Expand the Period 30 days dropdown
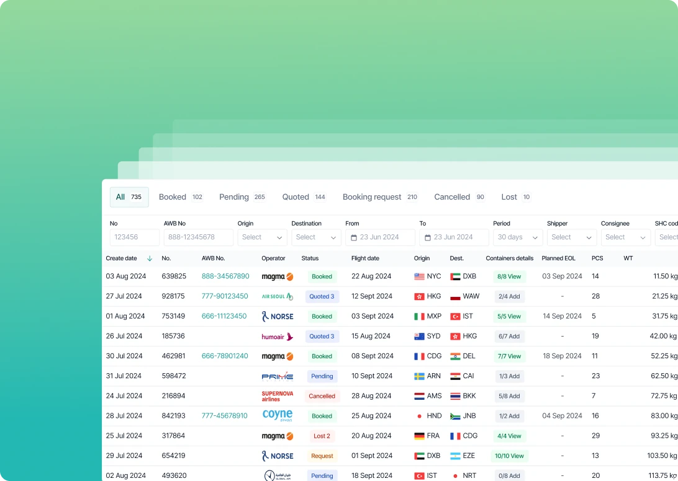 (518, 237)
